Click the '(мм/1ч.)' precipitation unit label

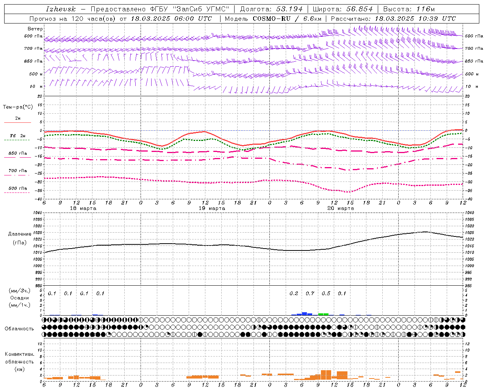coord(19,305)
